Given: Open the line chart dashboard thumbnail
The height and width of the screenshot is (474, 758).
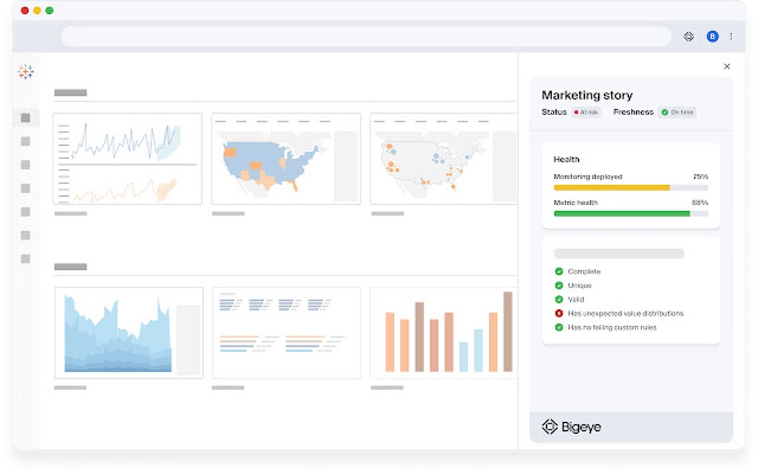Looking at the screenshot, I should click(128, 158).
